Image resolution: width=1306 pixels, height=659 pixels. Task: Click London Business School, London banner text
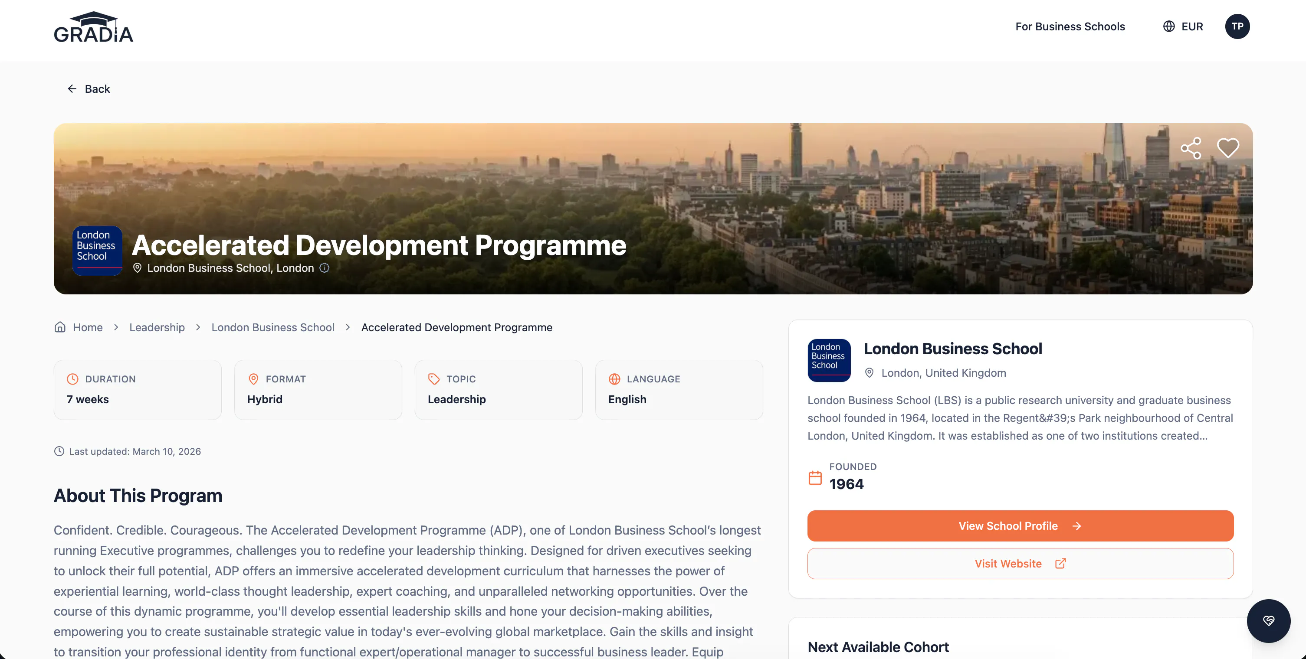coord(231,268)
